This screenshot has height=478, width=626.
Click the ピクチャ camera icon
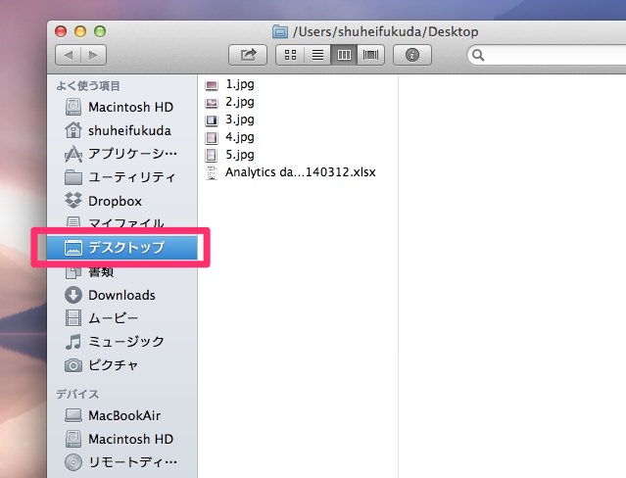click(73, 365)
